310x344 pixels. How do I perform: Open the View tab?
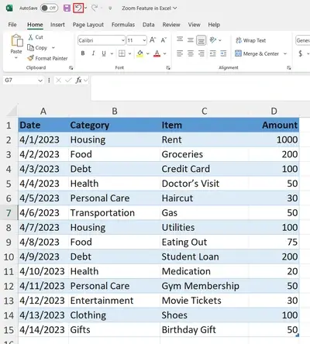click(x=194, y=25)
